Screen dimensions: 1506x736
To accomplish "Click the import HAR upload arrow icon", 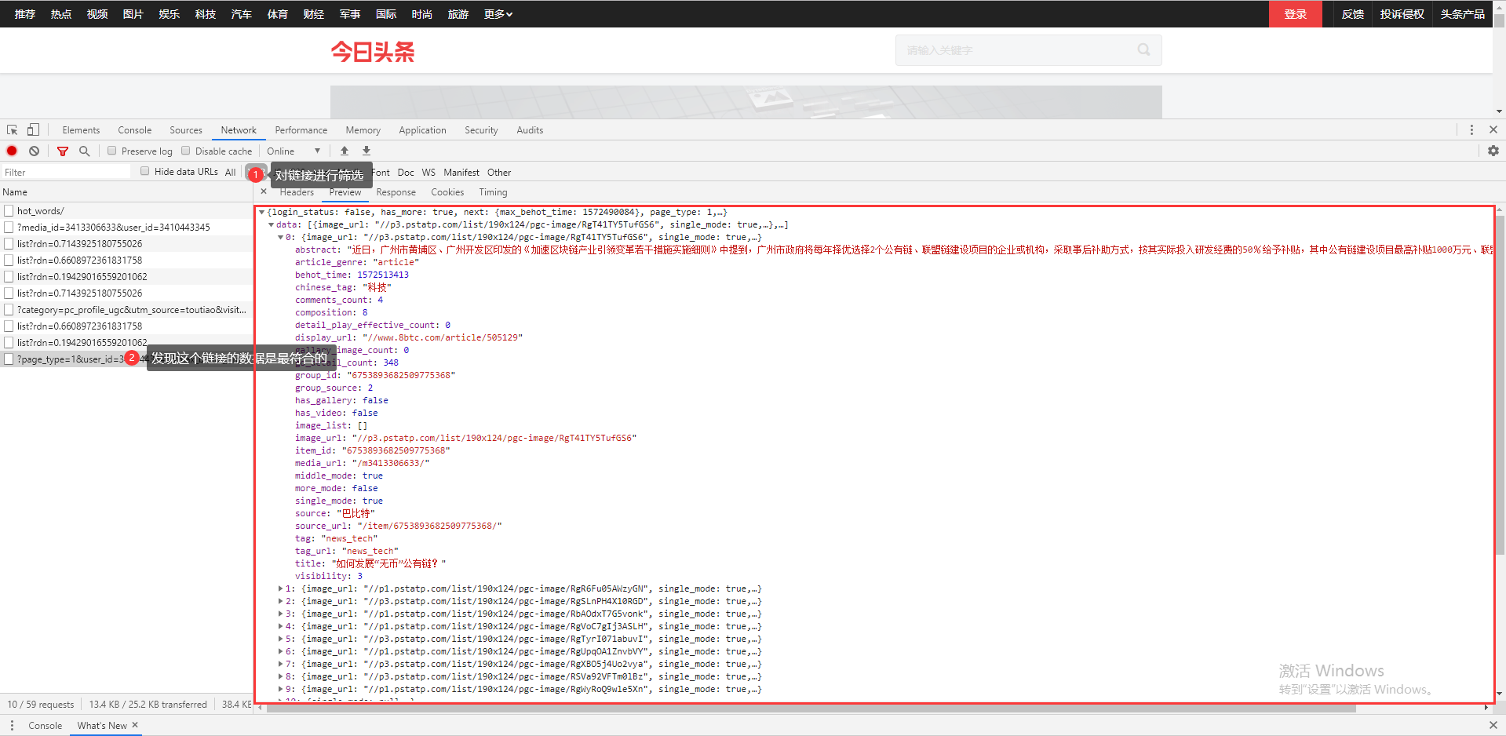I will pos(344,151).
